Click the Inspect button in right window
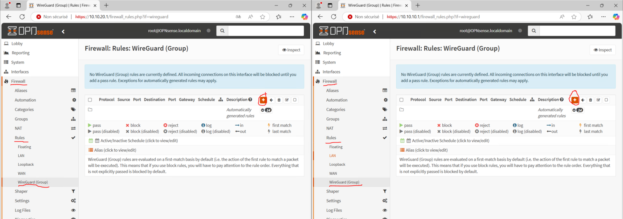The width and height of the screenshot is (623, 219). point(603,50)
